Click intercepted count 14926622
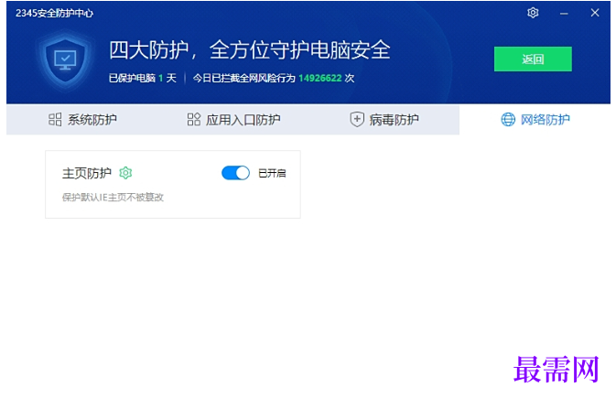This screenshot has height=398, width=616. 319,78
